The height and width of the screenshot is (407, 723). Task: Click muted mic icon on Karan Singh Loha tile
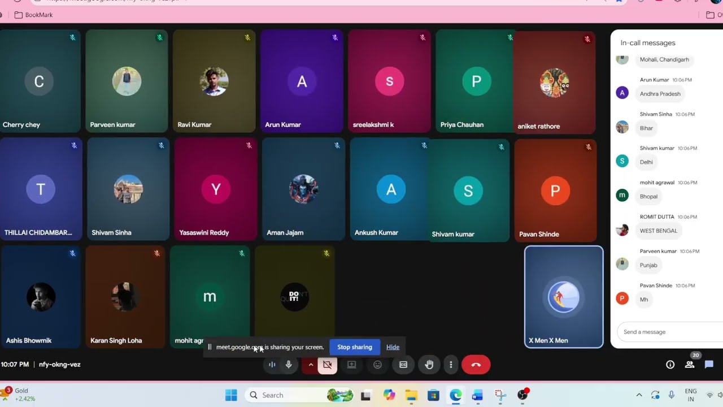(x=157, y=254)
